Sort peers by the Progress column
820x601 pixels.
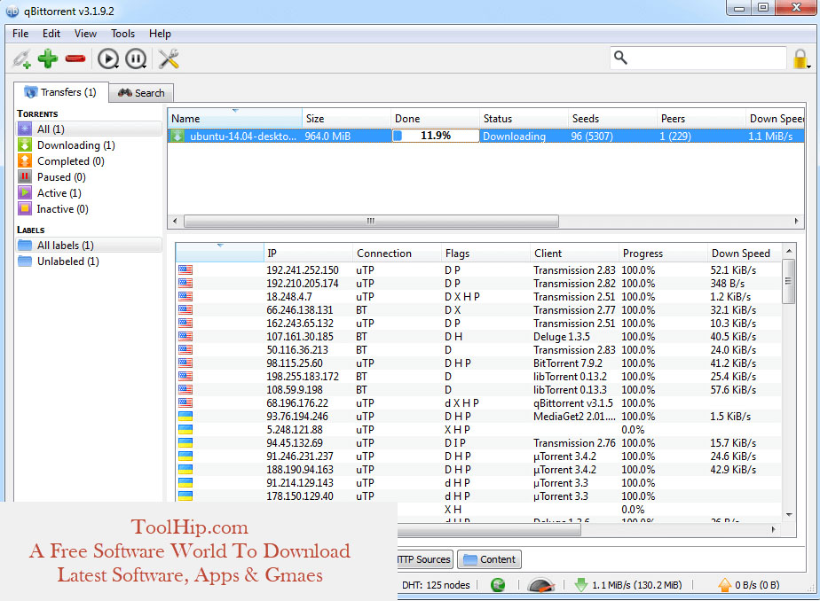663,254
